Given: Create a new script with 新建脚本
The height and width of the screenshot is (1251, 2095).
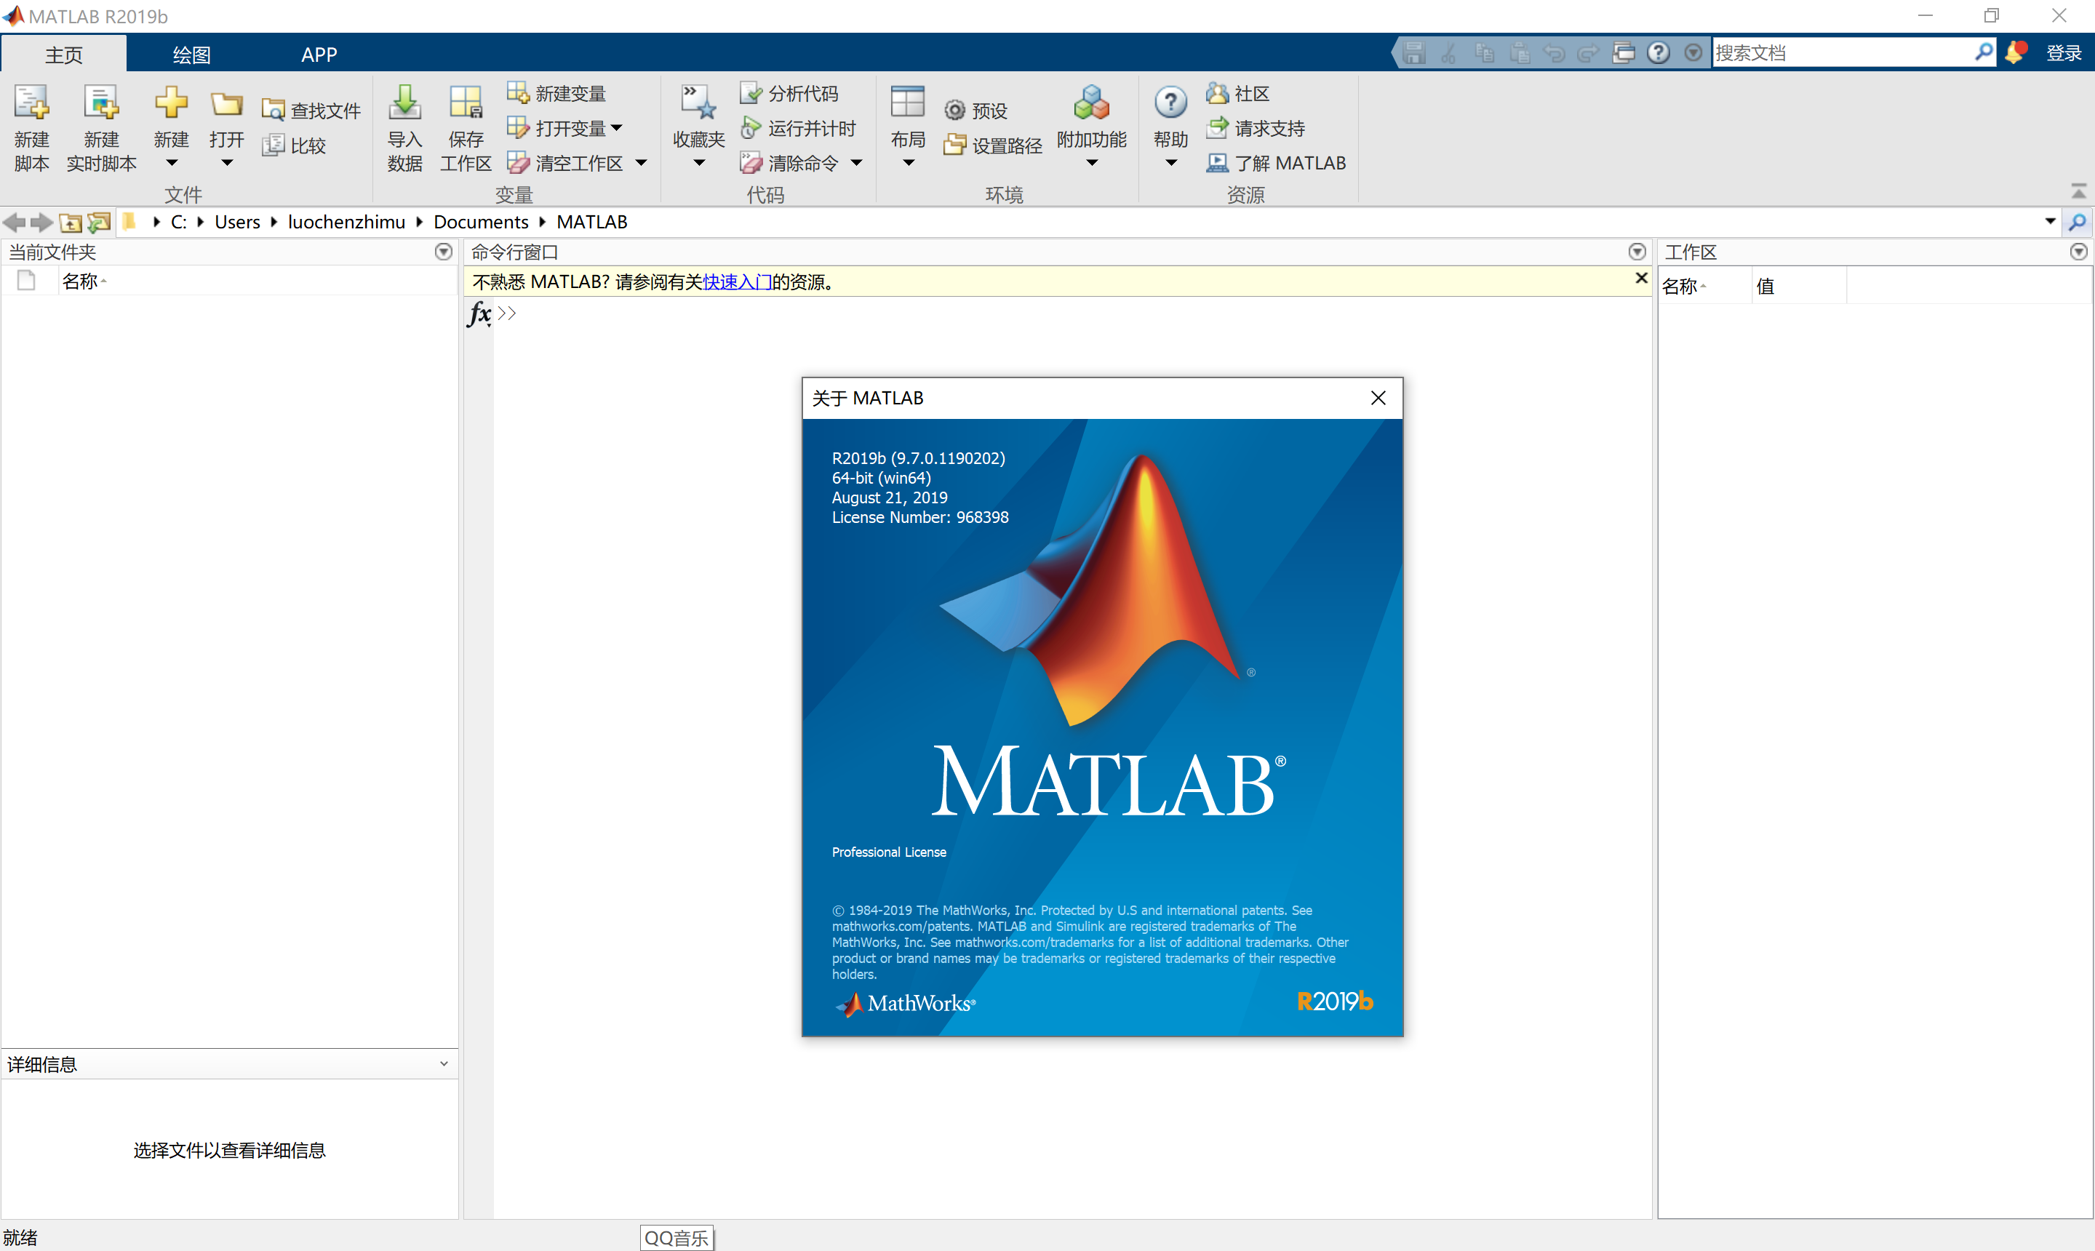Looking at the screenshot, I should (x=31, y=125).
